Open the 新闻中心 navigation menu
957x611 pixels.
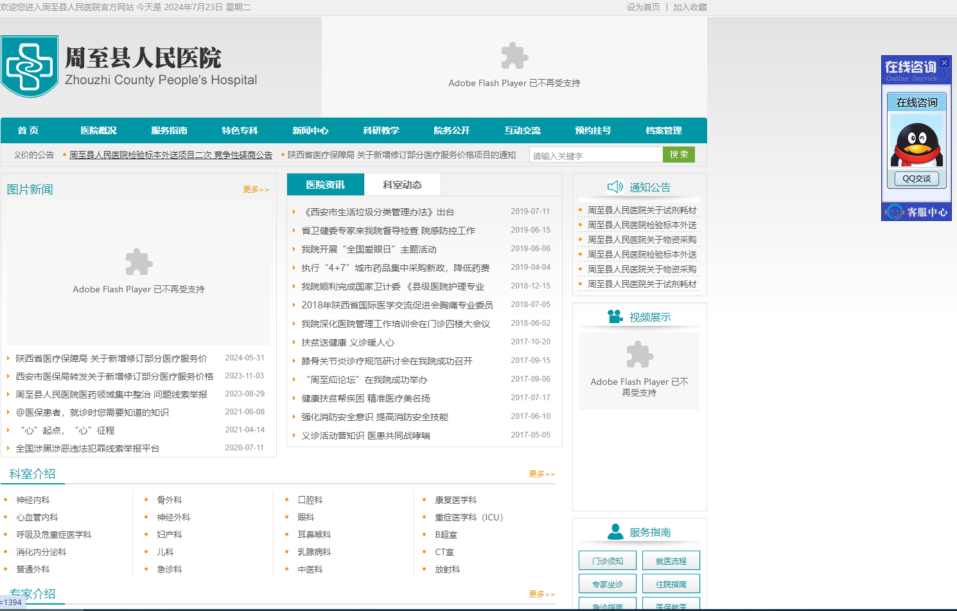(x=311, y=130)
